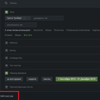Screen dimensions: 100x100
Task: Open the tag options ellipsis menu
Action: tap(29, 18)
